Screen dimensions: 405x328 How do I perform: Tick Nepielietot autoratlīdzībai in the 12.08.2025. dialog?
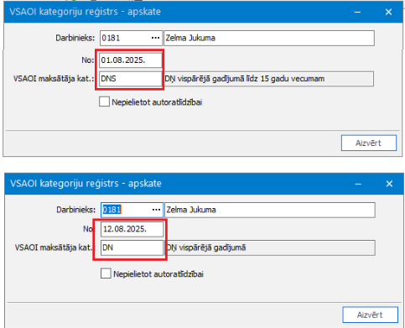[106, 273]
